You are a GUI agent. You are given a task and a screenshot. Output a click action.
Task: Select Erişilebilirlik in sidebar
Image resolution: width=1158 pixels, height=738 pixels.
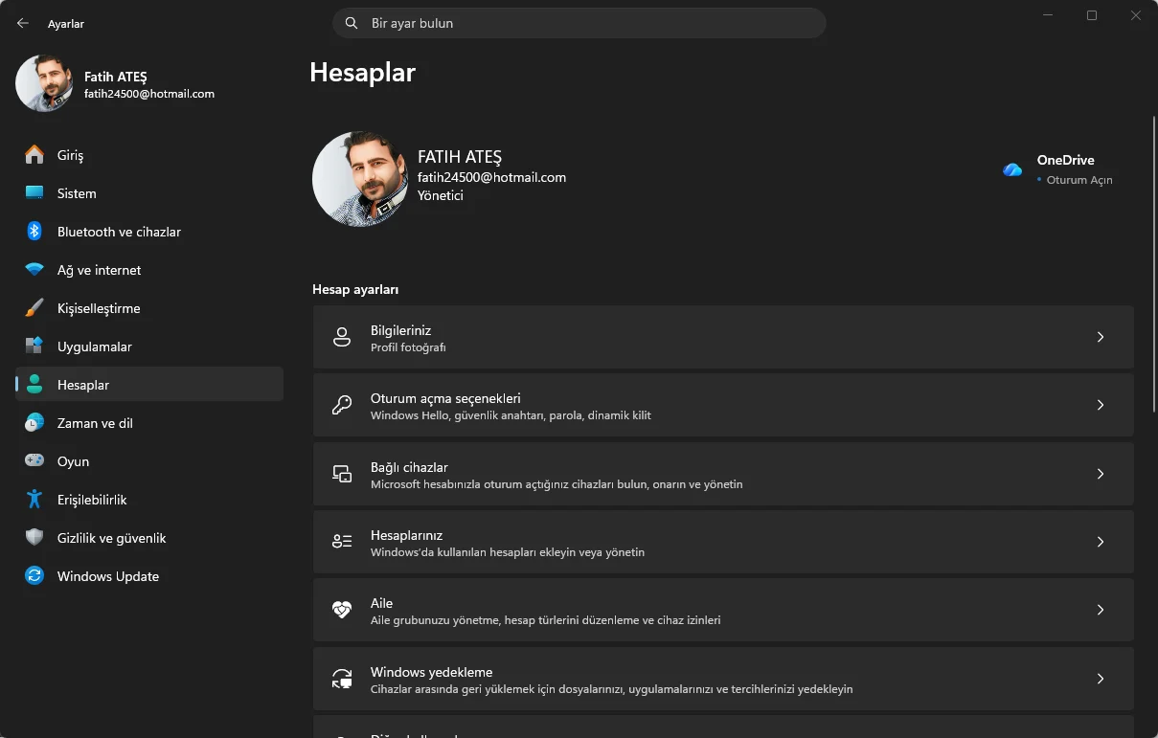click(x=149, y=499)
